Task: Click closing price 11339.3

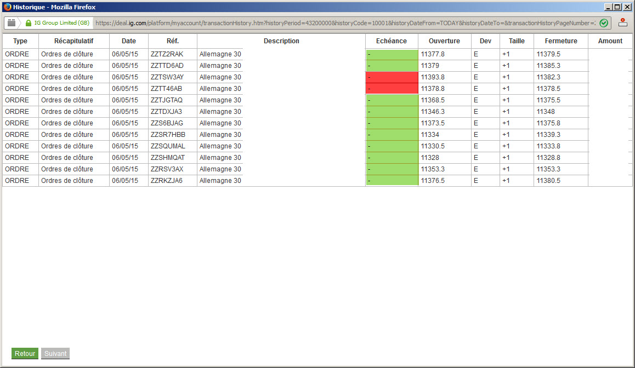Action: (548, 135)
